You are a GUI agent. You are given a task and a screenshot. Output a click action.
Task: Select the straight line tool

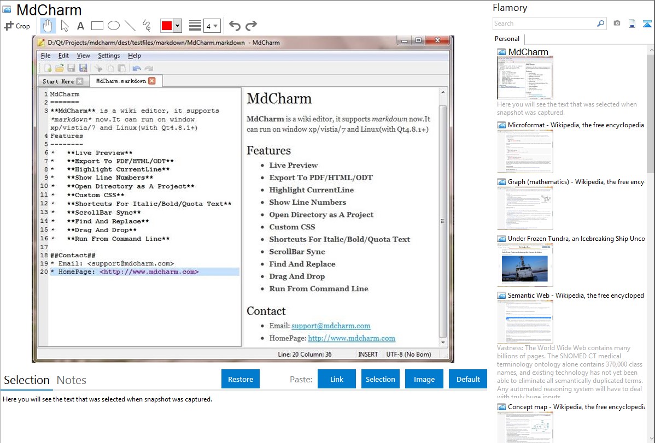[x=130, y=26]
